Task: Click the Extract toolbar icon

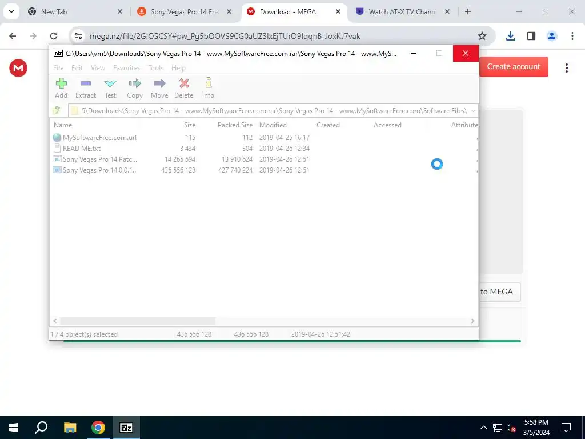Action: tap(86, 89)
